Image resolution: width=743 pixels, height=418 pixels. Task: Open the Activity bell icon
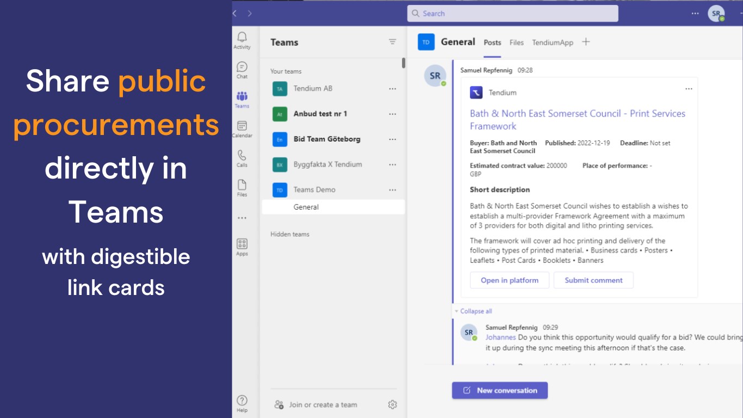(242, 37)
